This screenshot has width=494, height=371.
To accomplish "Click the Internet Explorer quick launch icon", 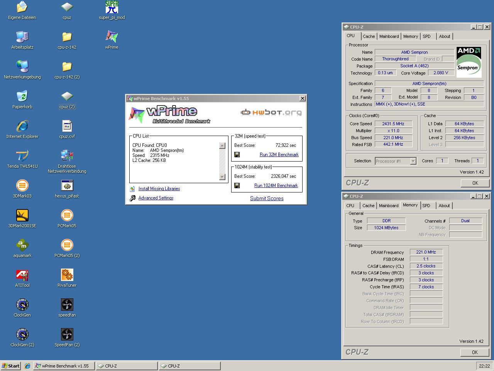I will coord(27,366).
